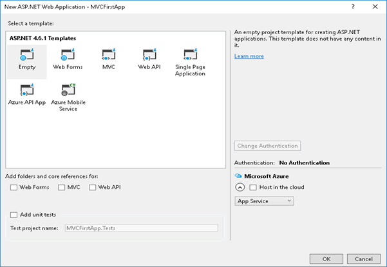The image size is (387, 267).
Task: Tick the Web API references checkbox
Action: point(93,188)
